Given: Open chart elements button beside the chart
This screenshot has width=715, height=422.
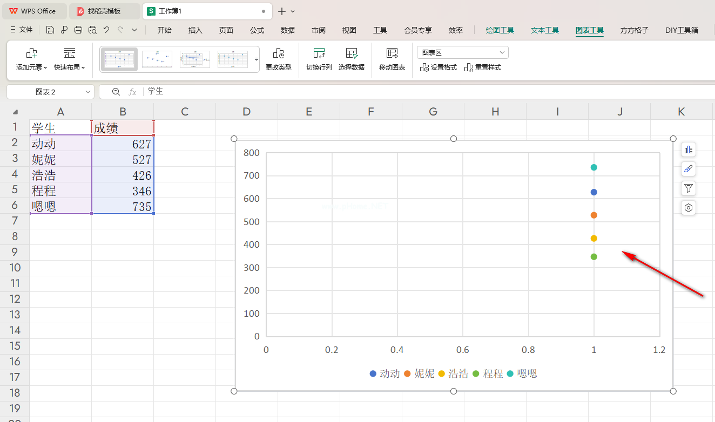Looking at the screenshot, I should [688, 150].
